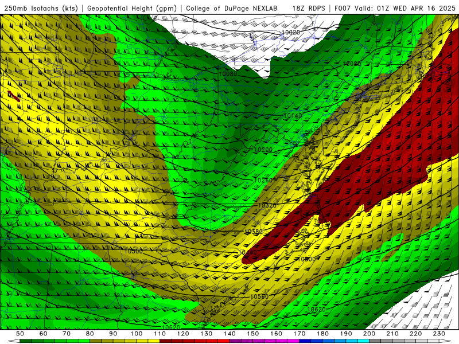Click the colorbar value 90
459x344 pixels.
point(113,334)
